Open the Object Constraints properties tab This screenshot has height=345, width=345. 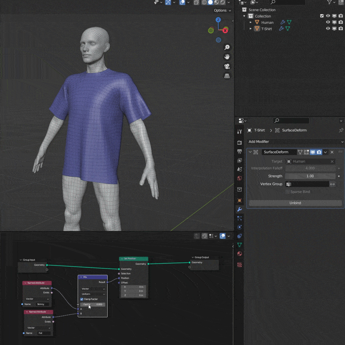pyautogui.click(x=240, y=236)
